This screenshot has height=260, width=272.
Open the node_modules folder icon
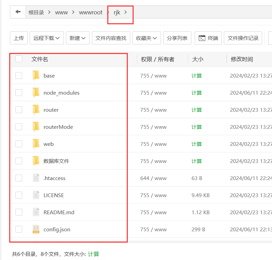pos(36,93)
